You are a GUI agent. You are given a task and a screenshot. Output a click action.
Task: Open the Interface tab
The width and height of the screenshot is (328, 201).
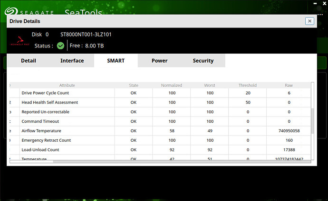[x=72, y=61]
